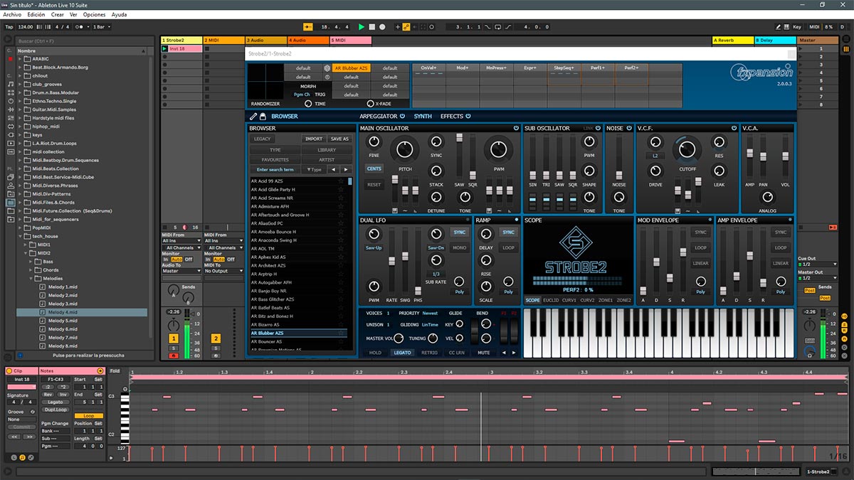Collapse the Melodies folder in the browser
Image resolution: width=854 pixels, height=480 pixels.
point(31,279)
